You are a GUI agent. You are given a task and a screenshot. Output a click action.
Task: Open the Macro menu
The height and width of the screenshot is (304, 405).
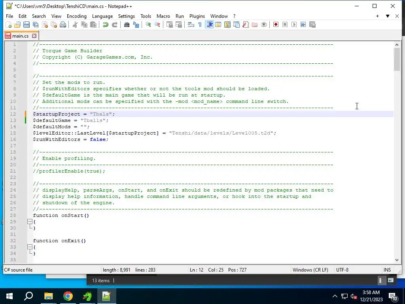[163, 16]
